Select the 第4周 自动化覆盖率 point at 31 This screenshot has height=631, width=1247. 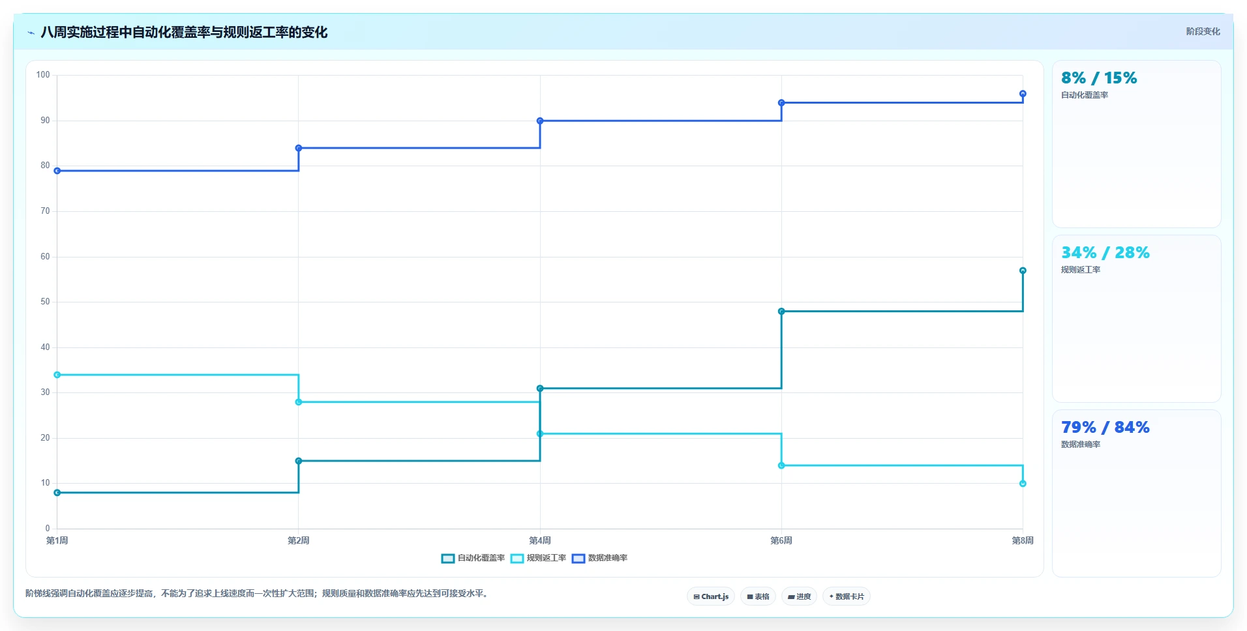[x=540, y=389]
